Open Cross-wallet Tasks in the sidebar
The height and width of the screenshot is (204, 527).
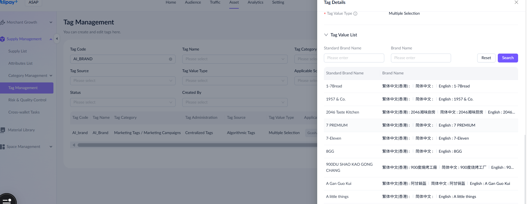[24, 112]
